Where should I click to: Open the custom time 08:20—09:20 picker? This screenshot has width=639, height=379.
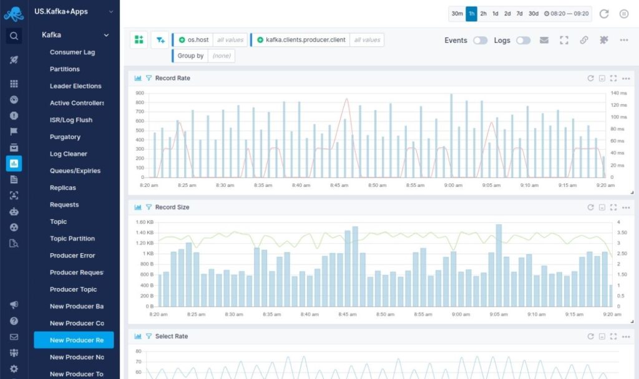pyautogui.click(x=567, y=14)
